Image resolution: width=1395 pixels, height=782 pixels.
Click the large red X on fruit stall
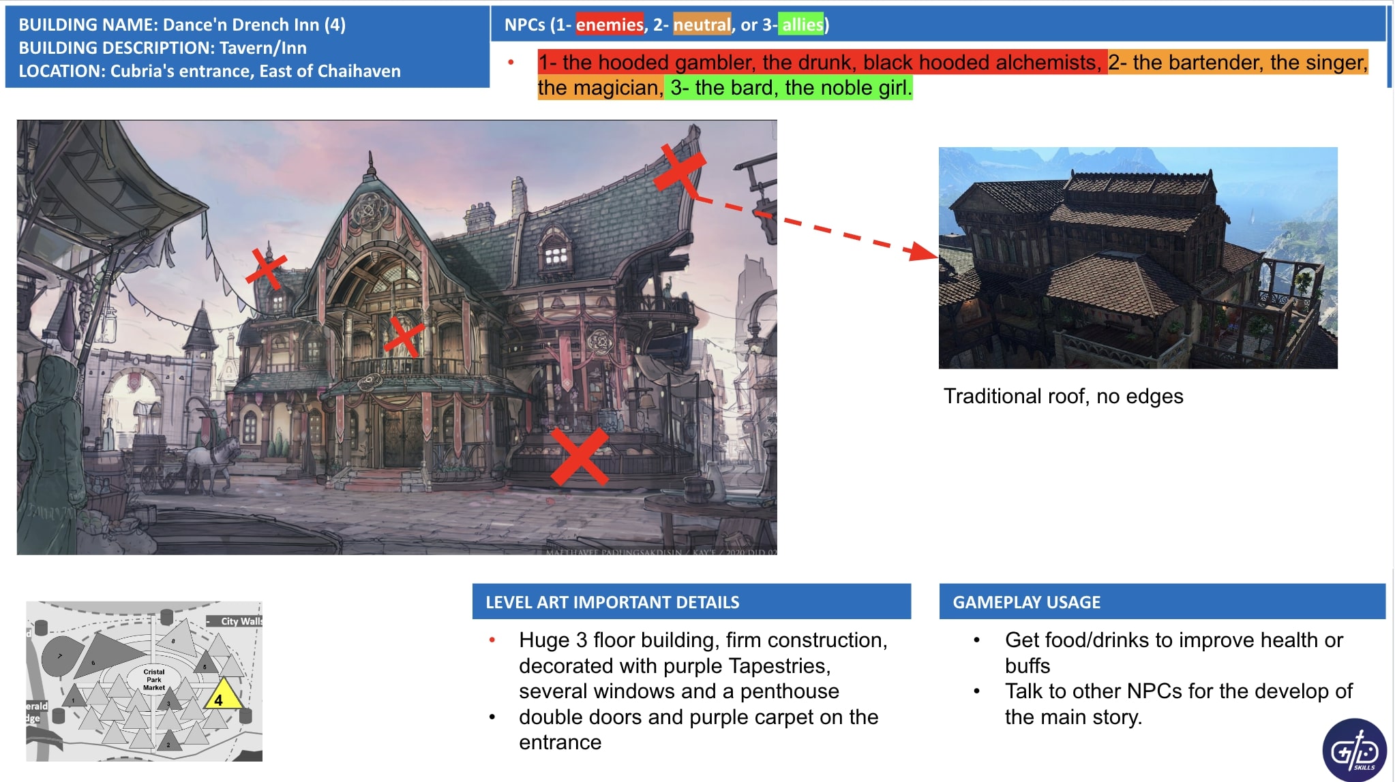(579, 456)
